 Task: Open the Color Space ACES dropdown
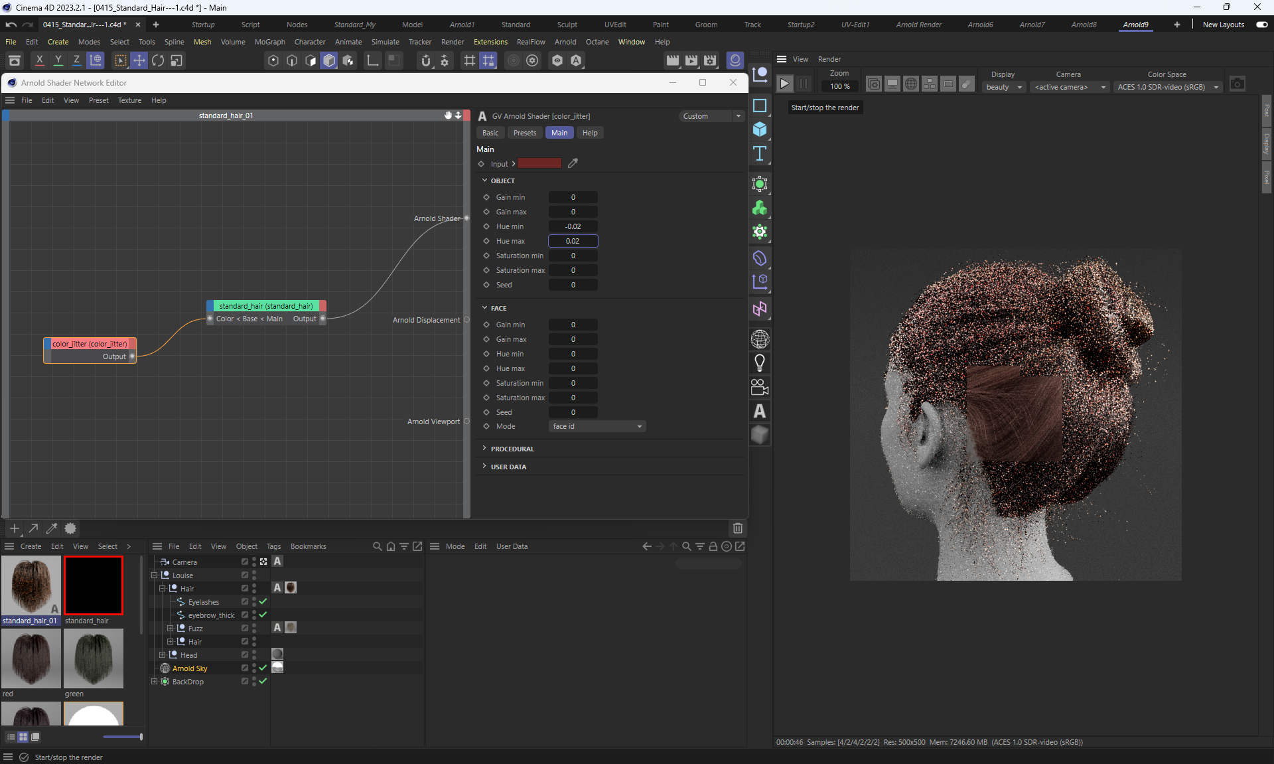[x=1167, y=87]
